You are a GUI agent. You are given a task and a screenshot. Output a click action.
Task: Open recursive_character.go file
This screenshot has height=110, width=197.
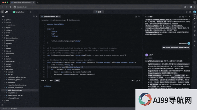point(15,88)
